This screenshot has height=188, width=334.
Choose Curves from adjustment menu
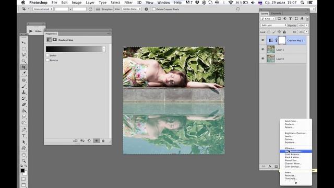tap(289, 139)
